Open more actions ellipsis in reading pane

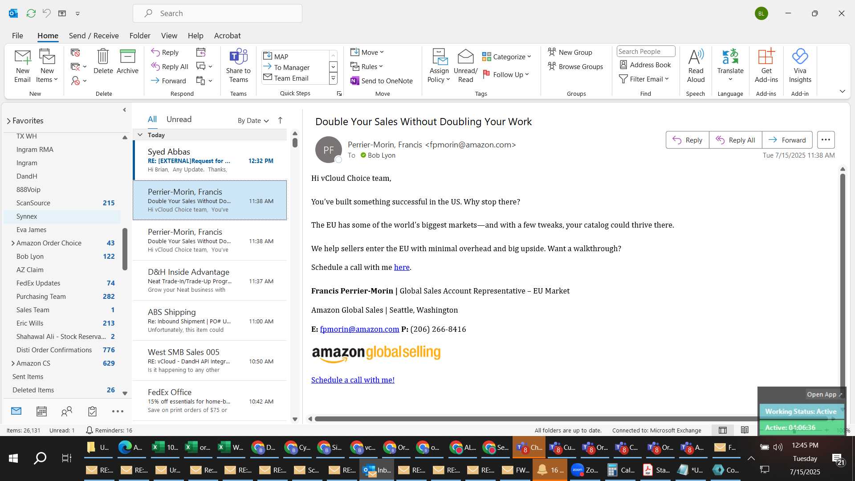coord(826,140)
